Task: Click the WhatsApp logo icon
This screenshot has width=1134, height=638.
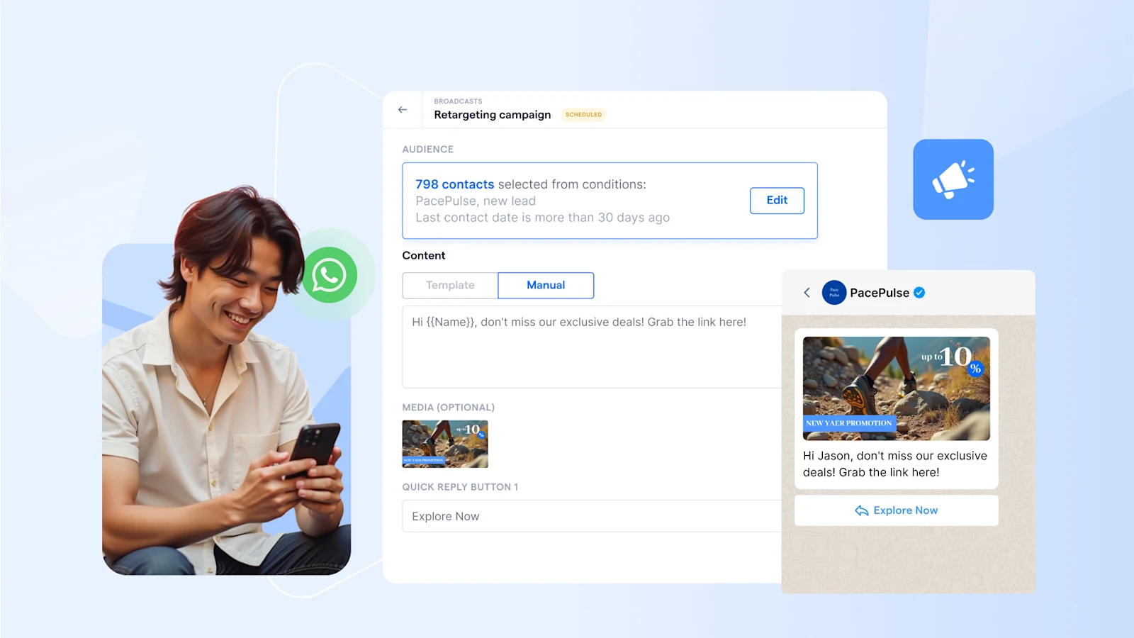Action: point(330,276)
